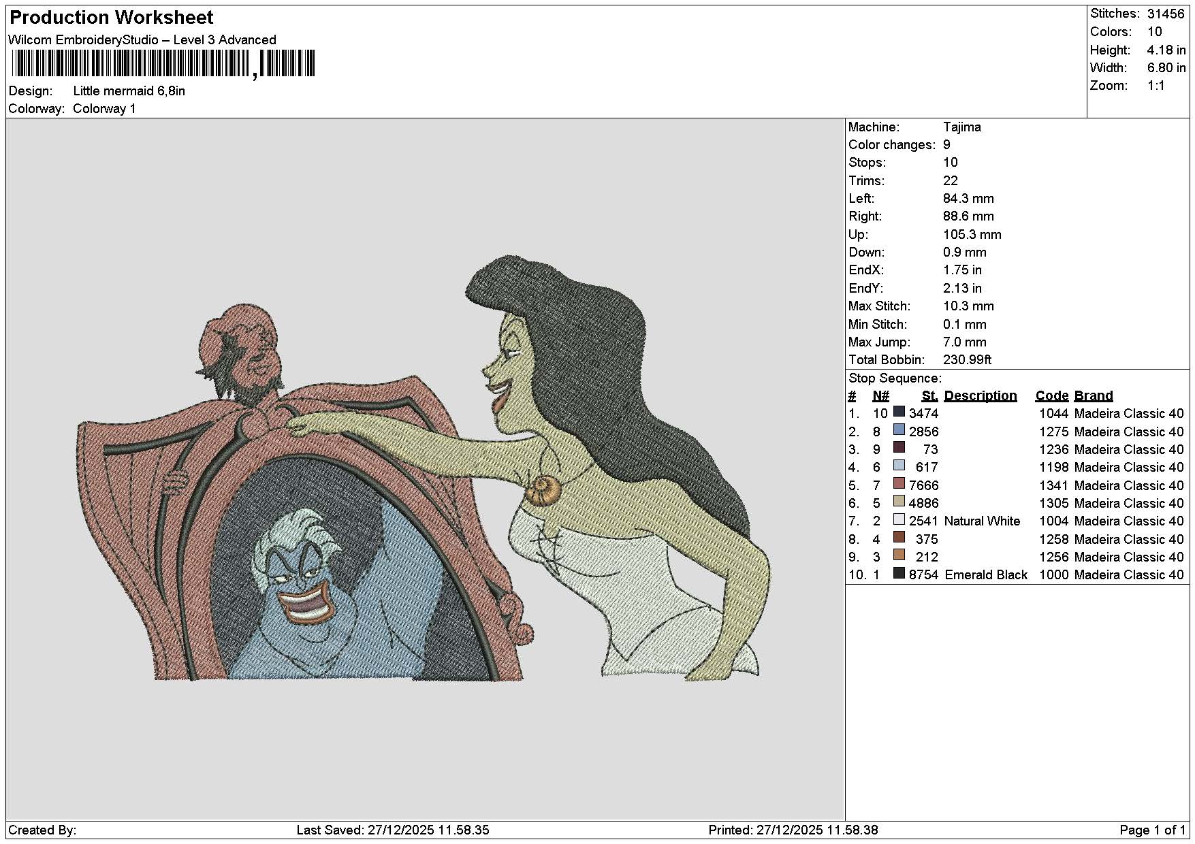
Task: Select the blue swatch for thread 1275
Action: tap(899, 430)
